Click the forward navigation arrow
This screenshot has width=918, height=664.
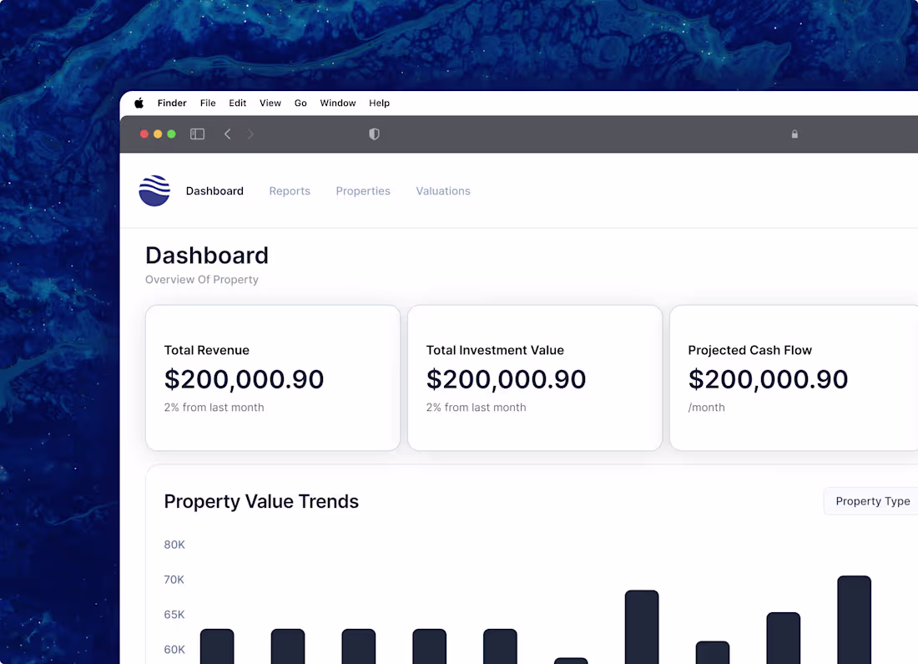[250, 134]
